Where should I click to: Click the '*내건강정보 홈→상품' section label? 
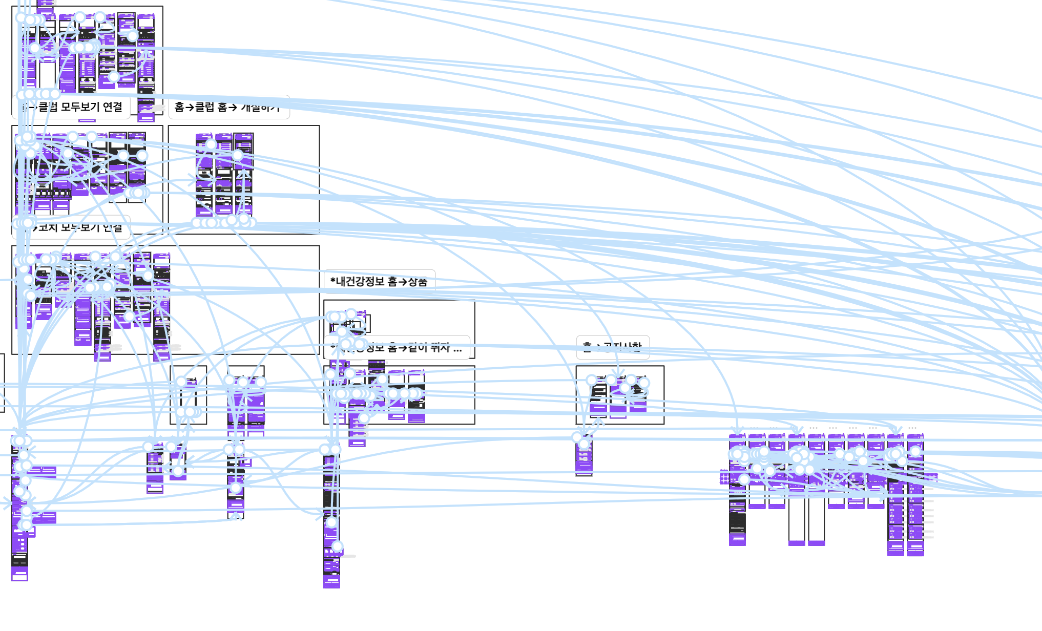379,281
